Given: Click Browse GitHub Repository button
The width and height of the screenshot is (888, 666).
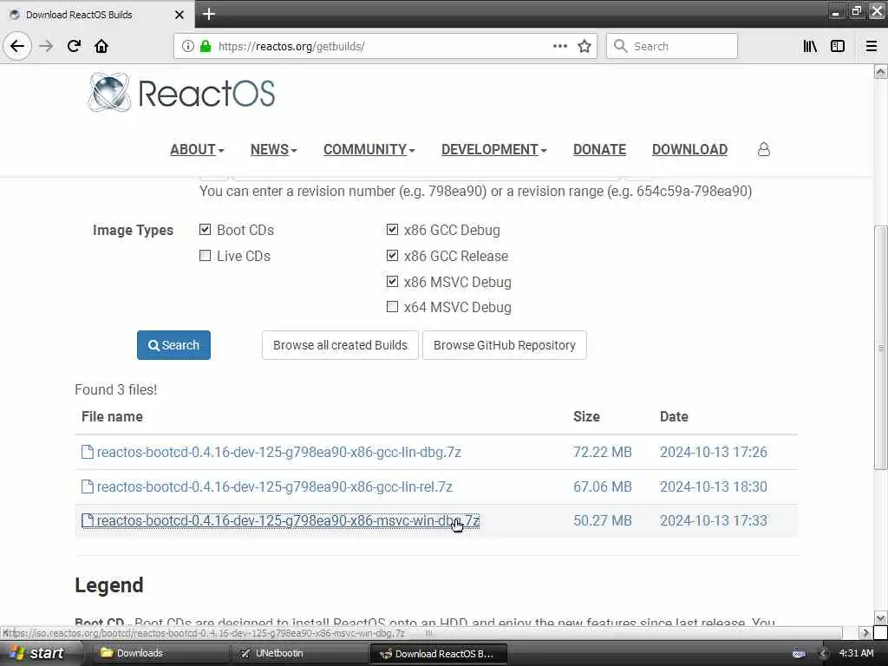Looking at the screenshot, I should [x=505, y=345].
